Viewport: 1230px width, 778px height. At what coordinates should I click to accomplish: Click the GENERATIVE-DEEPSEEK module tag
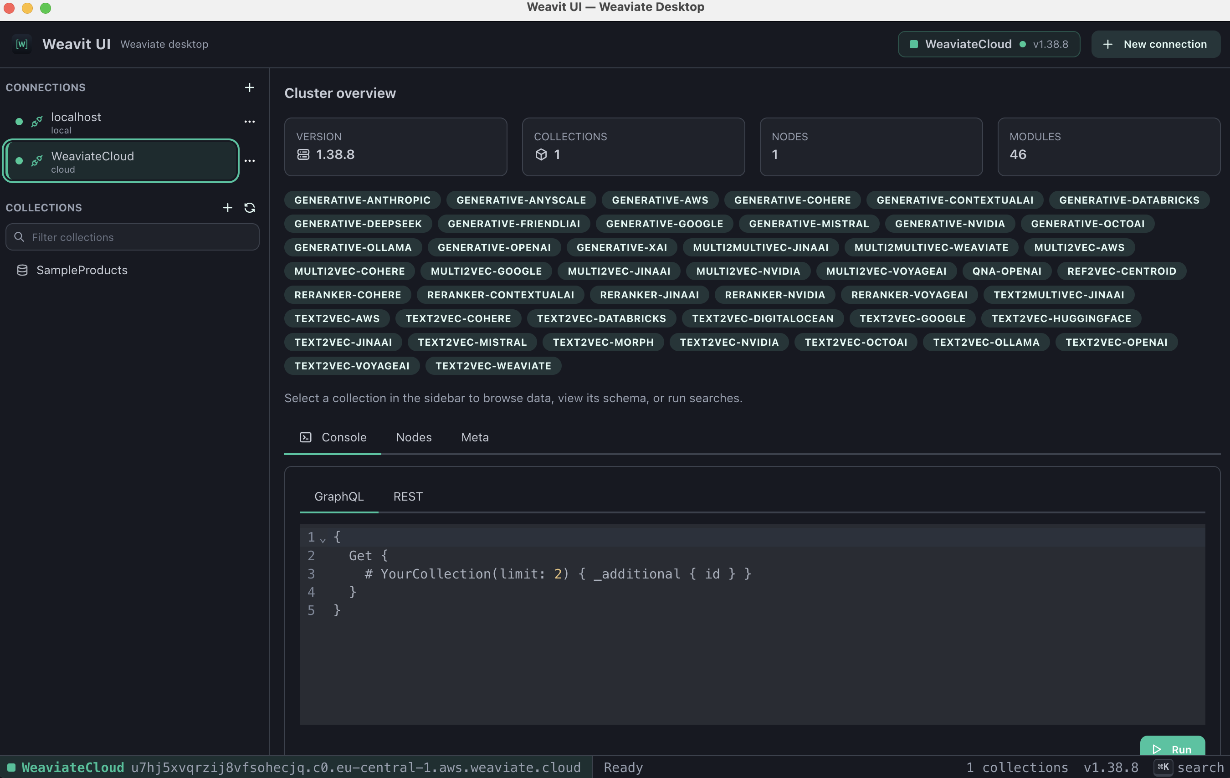pyautogui.click(x=358, y=223)
